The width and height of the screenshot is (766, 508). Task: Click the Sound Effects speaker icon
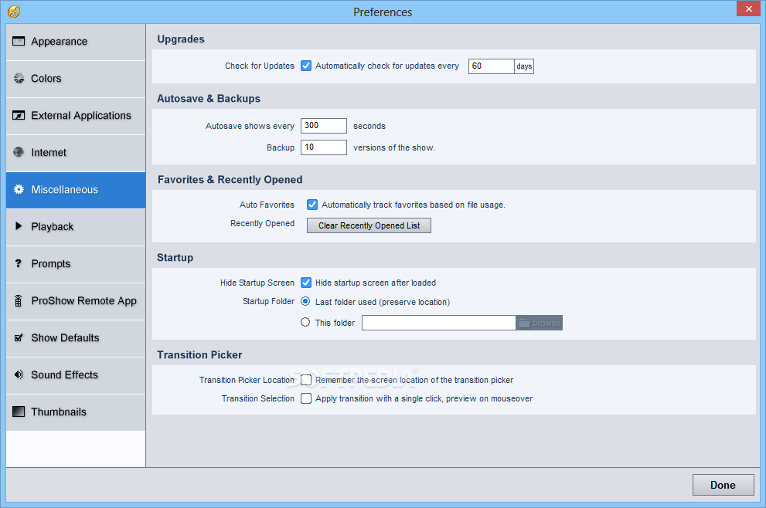pyautogui.click(x=19, y=374)
